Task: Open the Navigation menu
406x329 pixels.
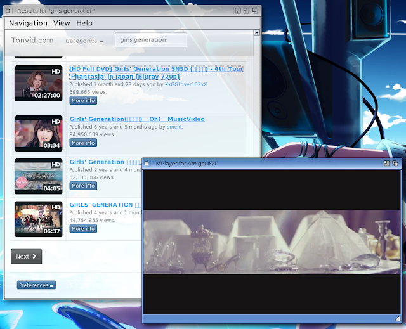Action: 28,23
